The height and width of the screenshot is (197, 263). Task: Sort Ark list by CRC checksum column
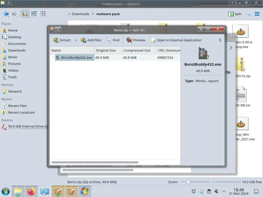(168, 51)
